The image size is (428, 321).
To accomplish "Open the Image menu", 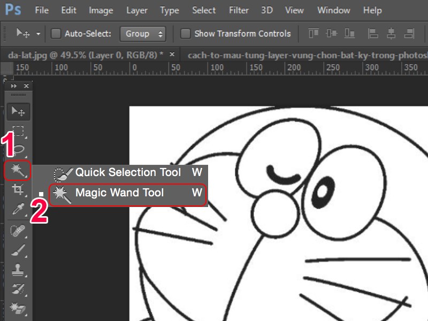I will 101,10.
